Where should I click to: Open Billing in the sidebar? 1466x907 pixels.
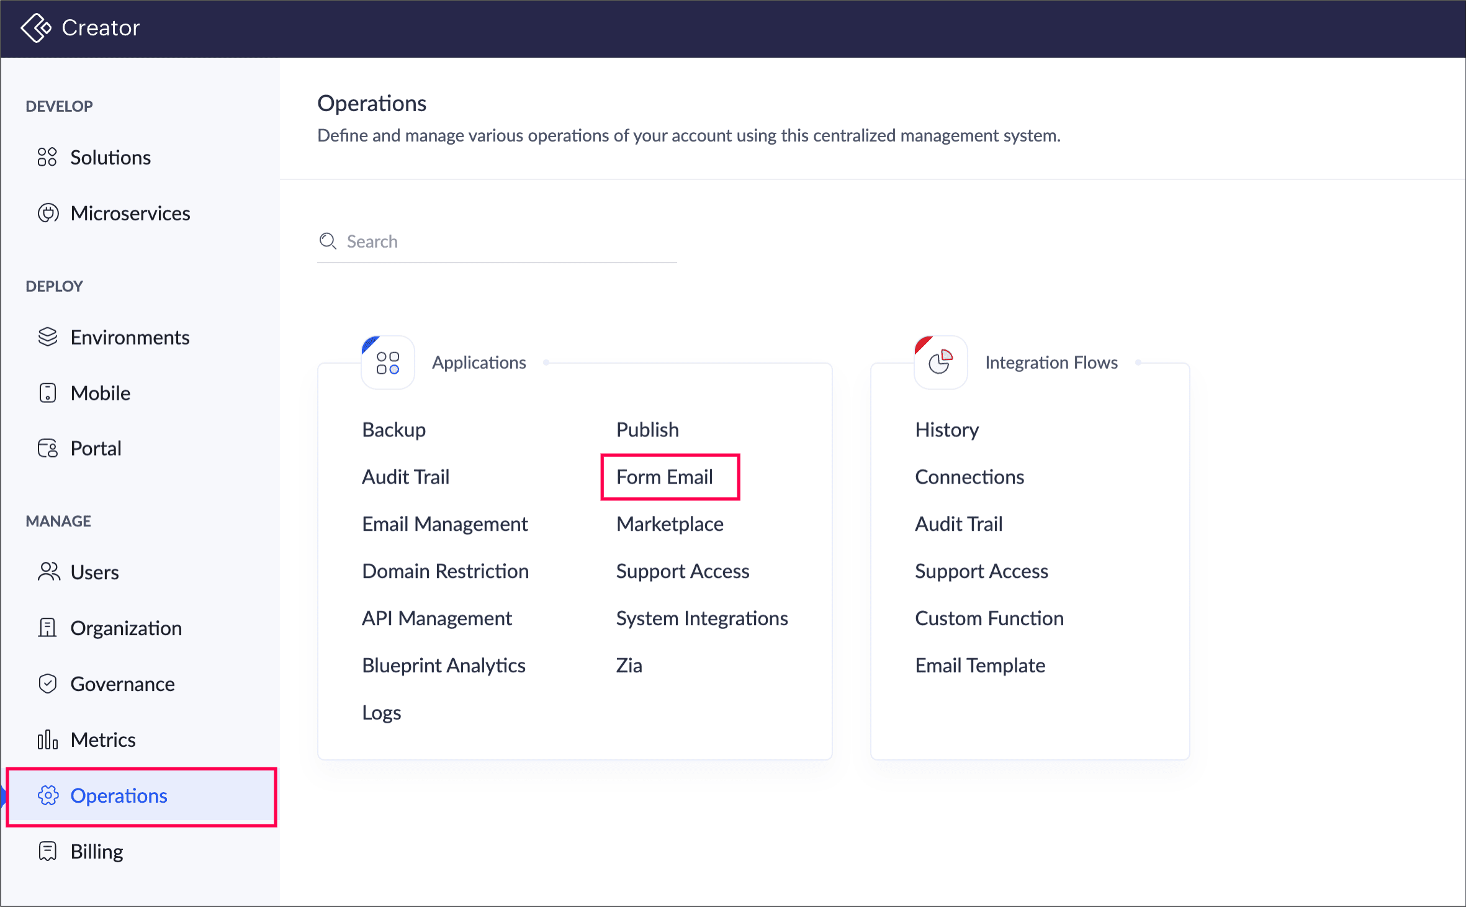click(x=96, y=851)
